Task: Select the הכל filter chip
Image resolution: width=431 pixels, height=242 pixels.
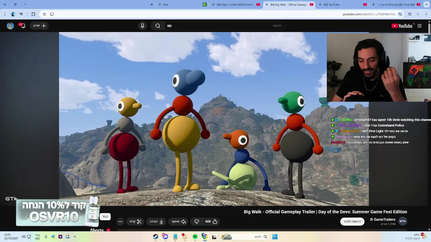Action: (x=105, y=217)
